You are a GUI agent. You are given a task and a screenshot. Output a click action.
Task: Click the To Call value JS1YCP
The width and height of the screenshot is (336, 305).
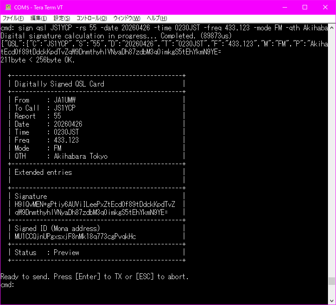coord(65,108)
